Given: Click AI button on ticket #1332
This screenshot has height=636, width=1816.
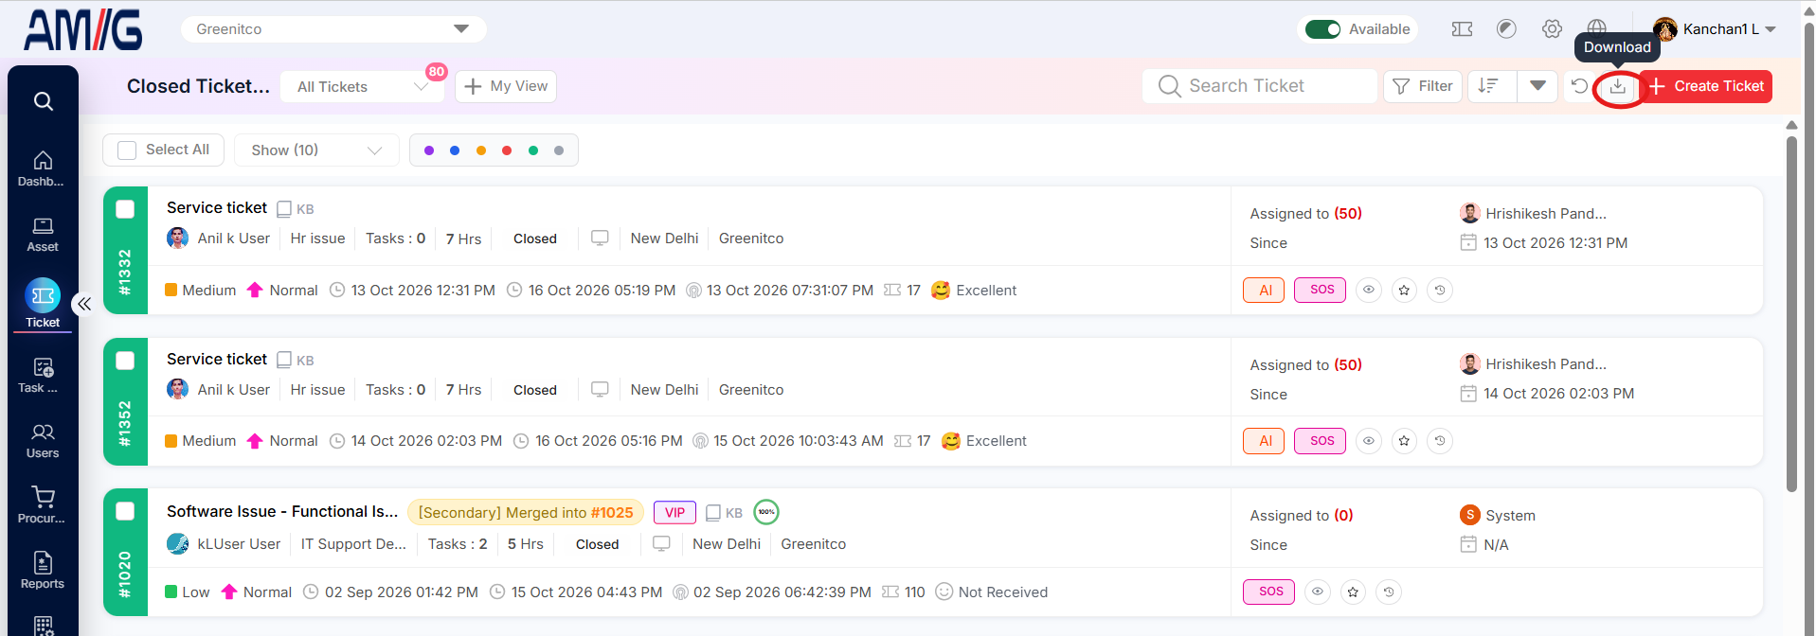Looking at the screenshot, I should pyautogui.click(x=1264, y=291).
